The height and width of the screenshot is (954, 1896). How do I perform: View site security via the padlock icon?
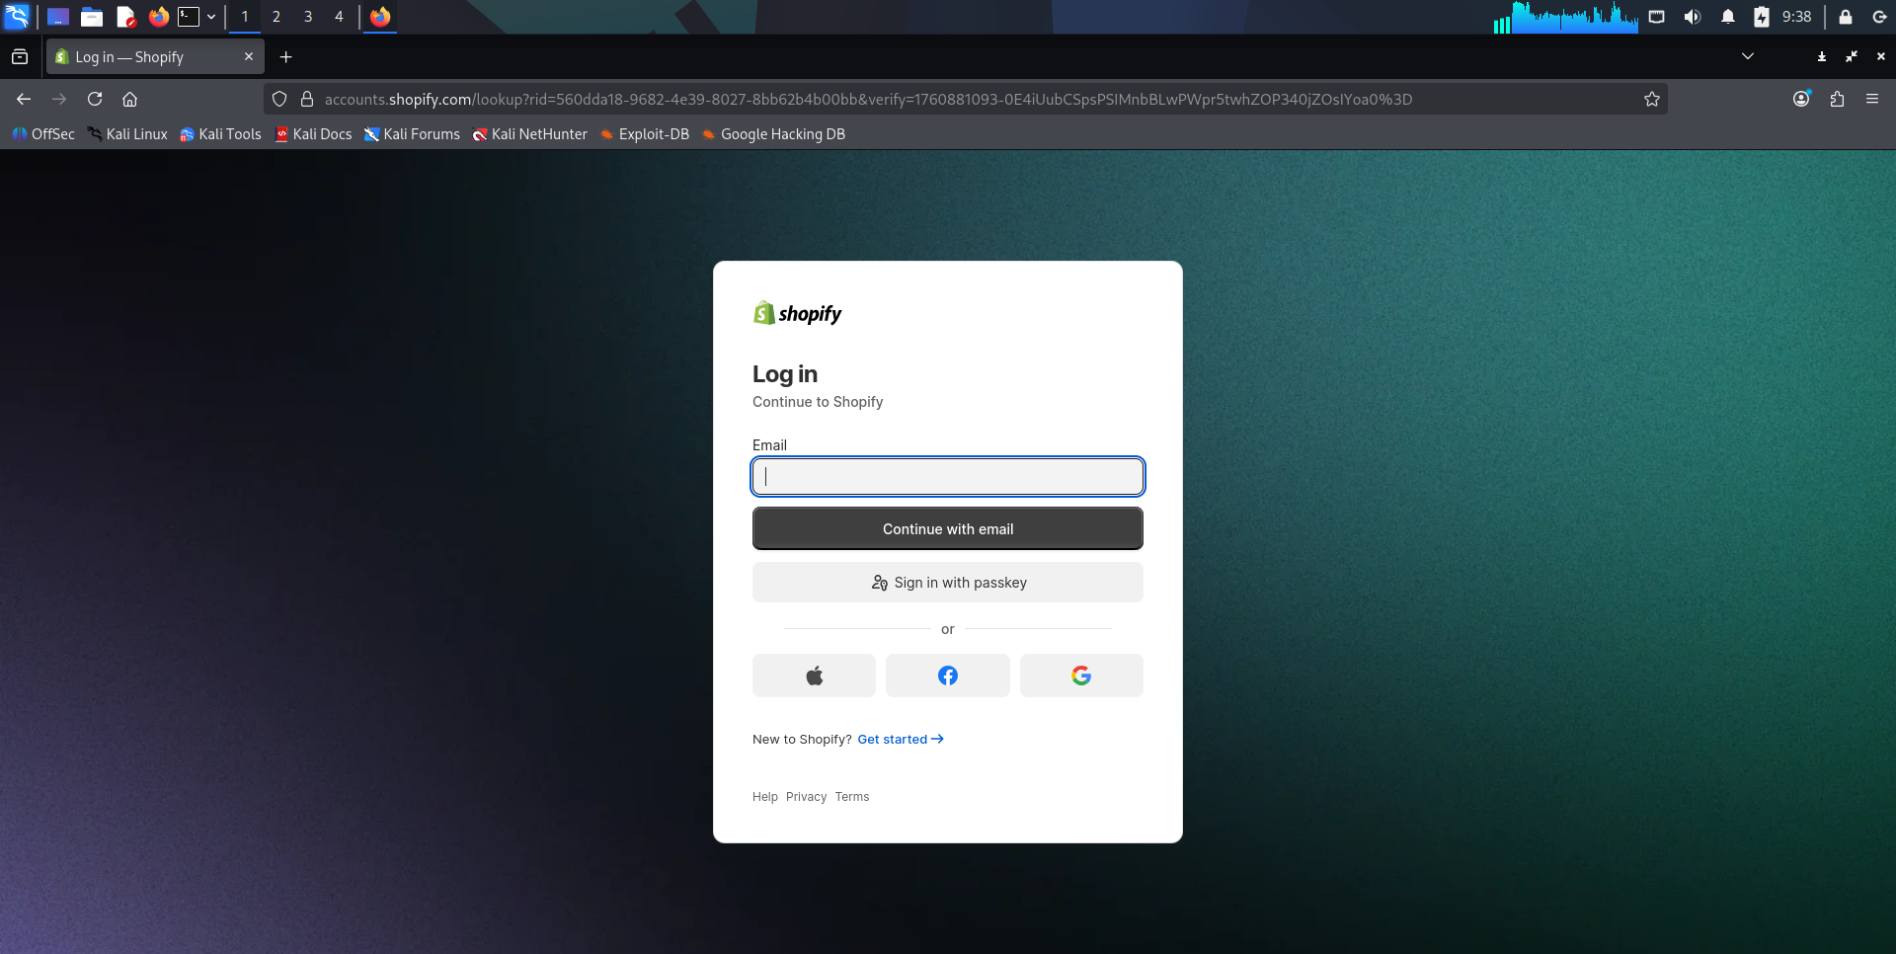tap(307, 99)
